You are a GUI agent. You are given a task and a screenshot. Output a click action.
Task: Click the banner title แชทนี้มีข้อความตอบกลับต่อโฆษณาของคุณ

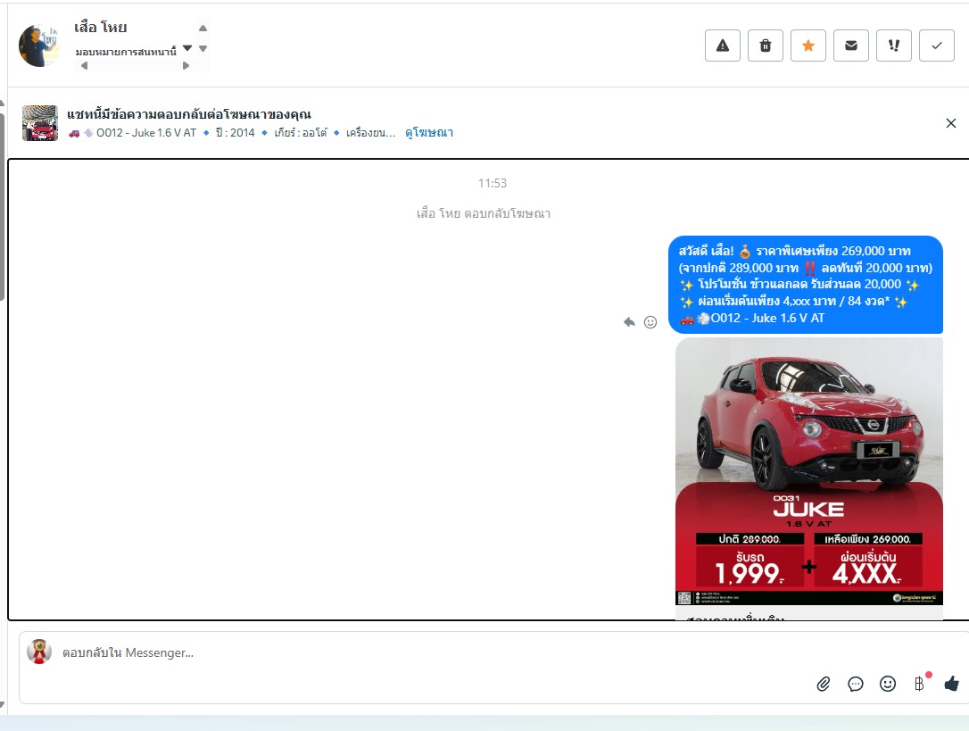pyautogui.click(x=189, y=114)
